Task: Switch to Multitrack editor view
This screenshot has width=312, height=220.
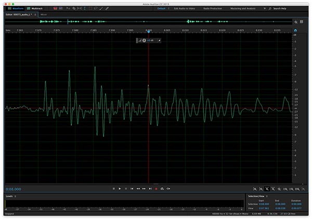Action: point(37,9)
